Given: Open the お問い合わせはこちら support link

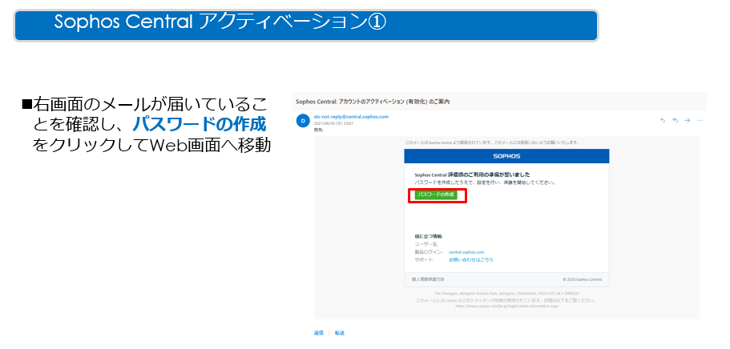Looking at the screenshot, I should tap(470, 259).
